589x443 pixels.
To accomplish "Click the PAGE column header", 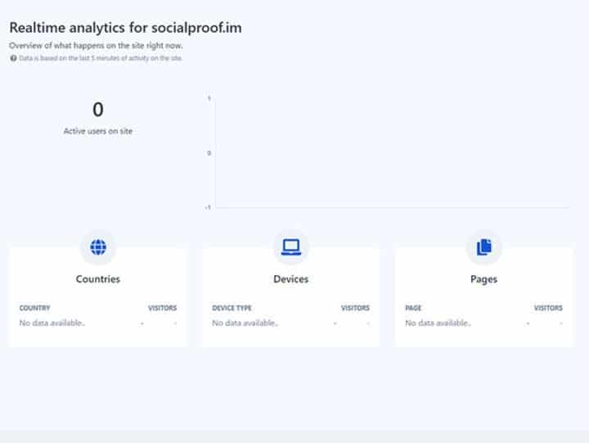I will coord(413,309).
